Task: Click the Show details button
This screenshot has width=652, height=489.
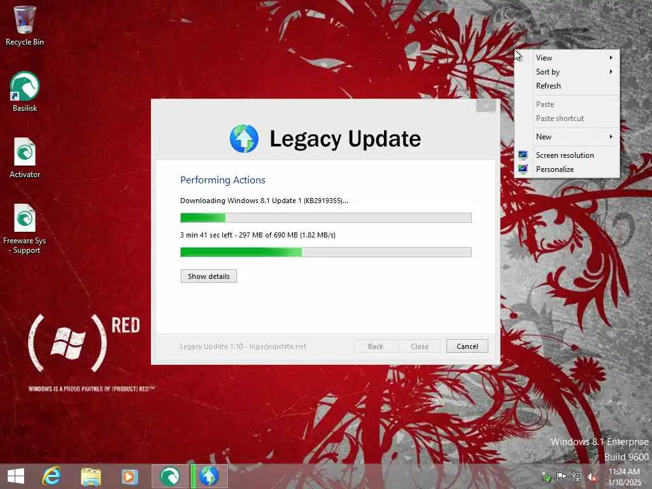Action: click(209, 276)
